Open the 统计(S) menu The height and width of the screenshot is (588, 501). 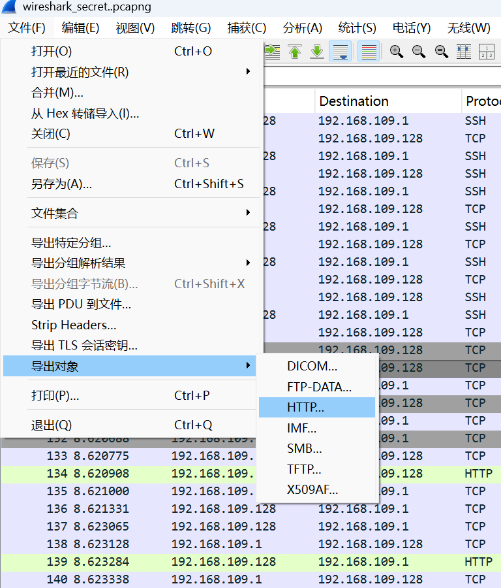357,27
